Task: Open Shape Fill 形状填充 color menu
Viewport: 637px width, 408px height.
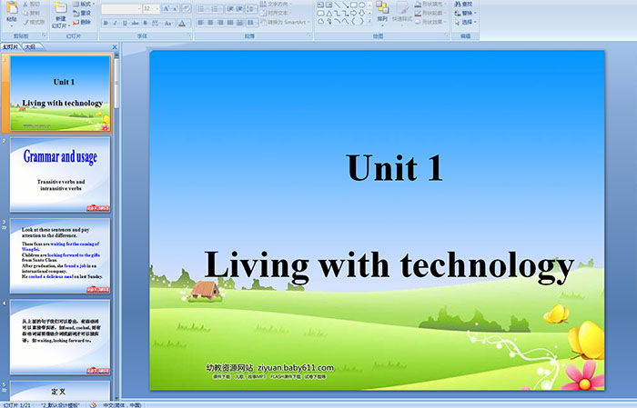Action: tap(431, 4)
